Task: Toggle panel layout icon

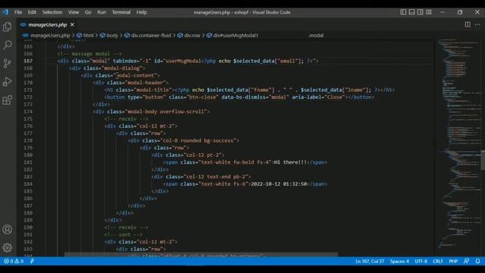Action: click(x=411, y=12)
